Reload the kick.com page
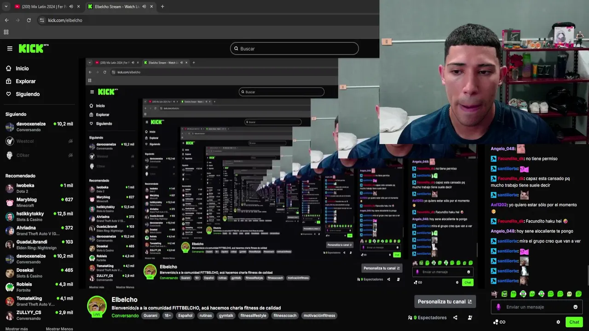Image resolution: width=589 pixels, height=331 pixels. tap(29, 20)
